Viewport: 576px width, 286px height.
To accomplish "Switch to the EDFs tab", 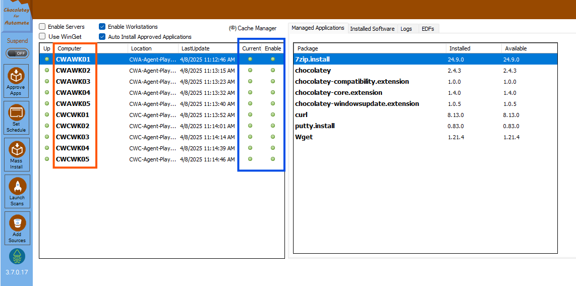I will pos(428,29).
